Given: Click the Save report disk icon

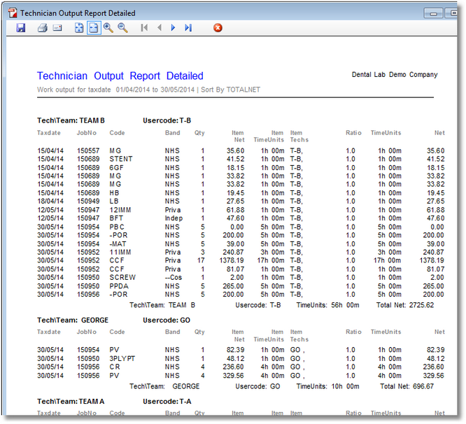Looking at the screenshot, I should click(21, 28).
